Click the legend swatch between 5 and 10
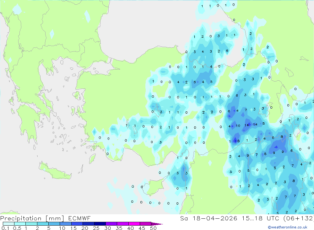This screenshot has width=314, height=230. click(x=54, y=224)
